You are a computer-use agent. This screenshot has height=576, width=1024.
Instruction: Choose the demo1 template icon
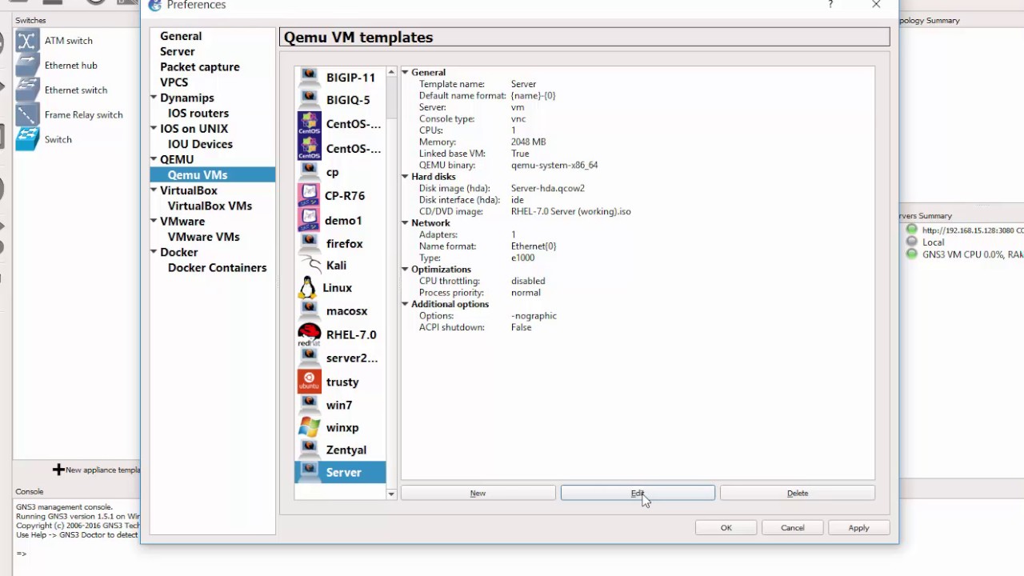click(x=309, y=220)
